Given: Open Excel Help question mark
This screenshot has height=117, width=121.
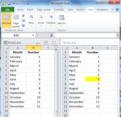Looking at the screenshot, I should pyautogui.click(x=117, y=9).
